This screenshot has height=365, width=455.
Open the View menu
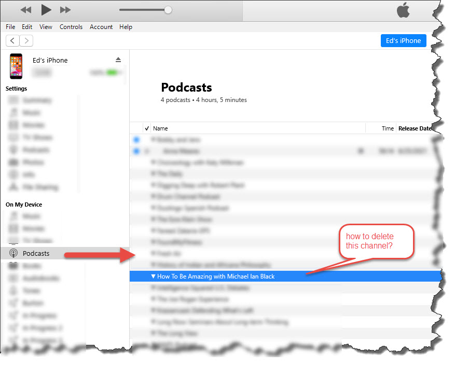[x=46, y=26]
